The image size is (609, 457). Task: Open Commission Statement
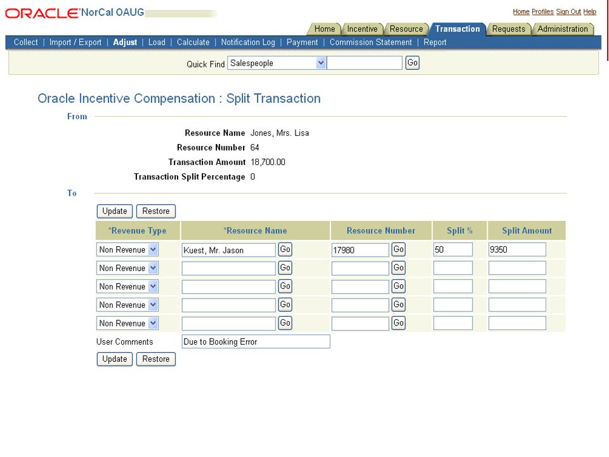point(370,43)
